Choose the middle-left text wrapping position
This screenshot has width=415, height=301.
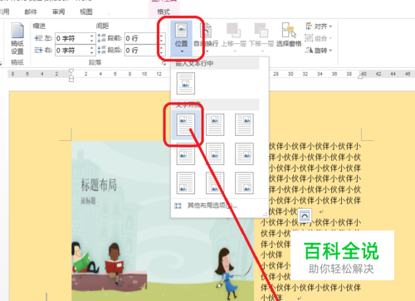pyautogui.click(x=186, y=154)
